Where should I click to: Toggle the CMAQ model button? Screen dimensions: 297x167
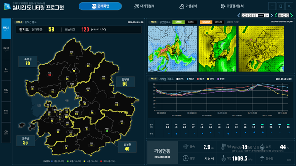[x=179, y=22]
